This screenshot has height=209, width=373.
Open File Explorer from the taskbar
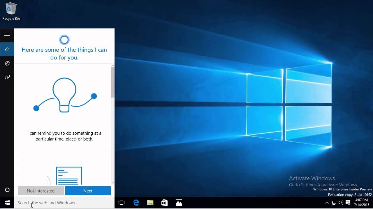point(150,203)
